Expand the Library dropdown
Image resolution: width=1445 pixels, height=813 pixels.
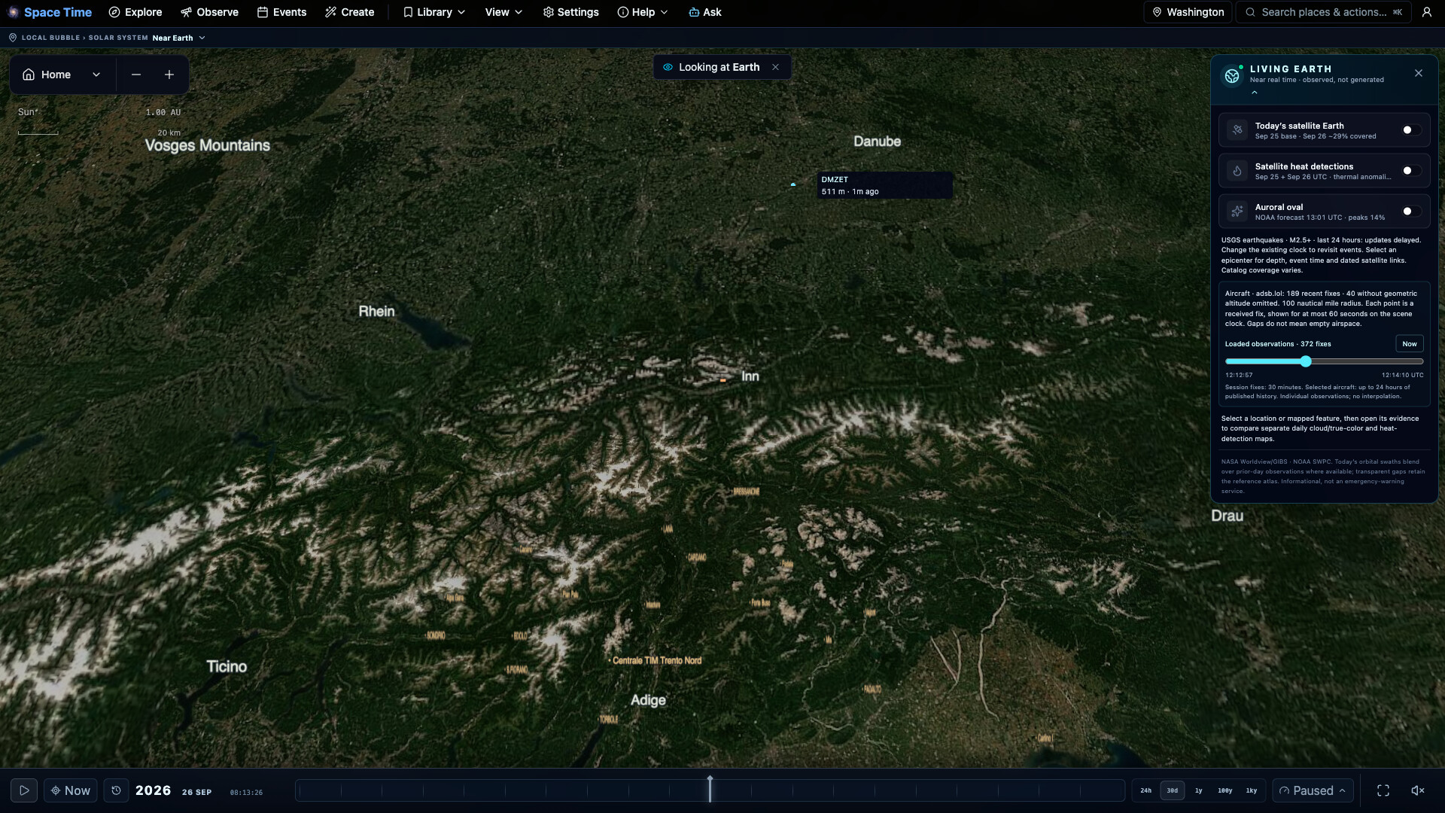tap(434, 12)
